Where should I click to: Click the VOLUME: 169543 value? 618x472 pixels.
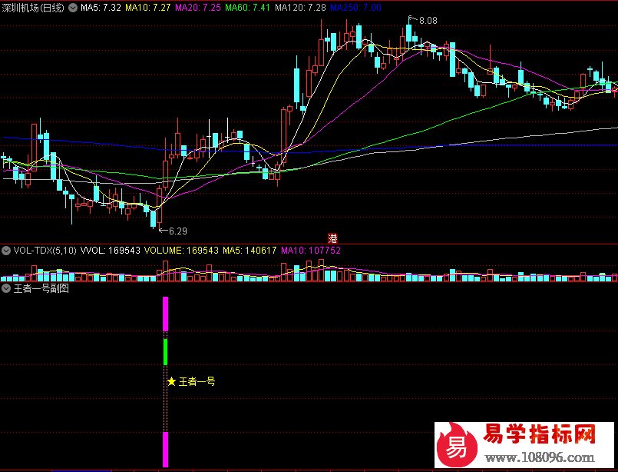[181, 251]
